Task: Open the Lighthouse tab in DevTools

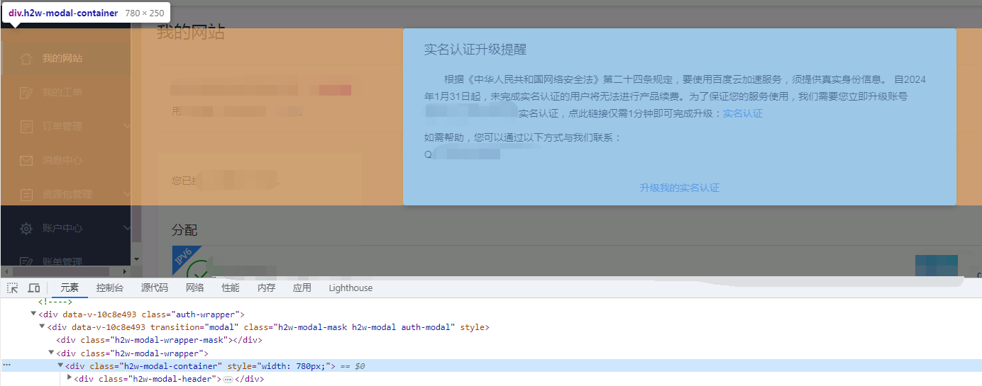Action: (x=350, y=288)
